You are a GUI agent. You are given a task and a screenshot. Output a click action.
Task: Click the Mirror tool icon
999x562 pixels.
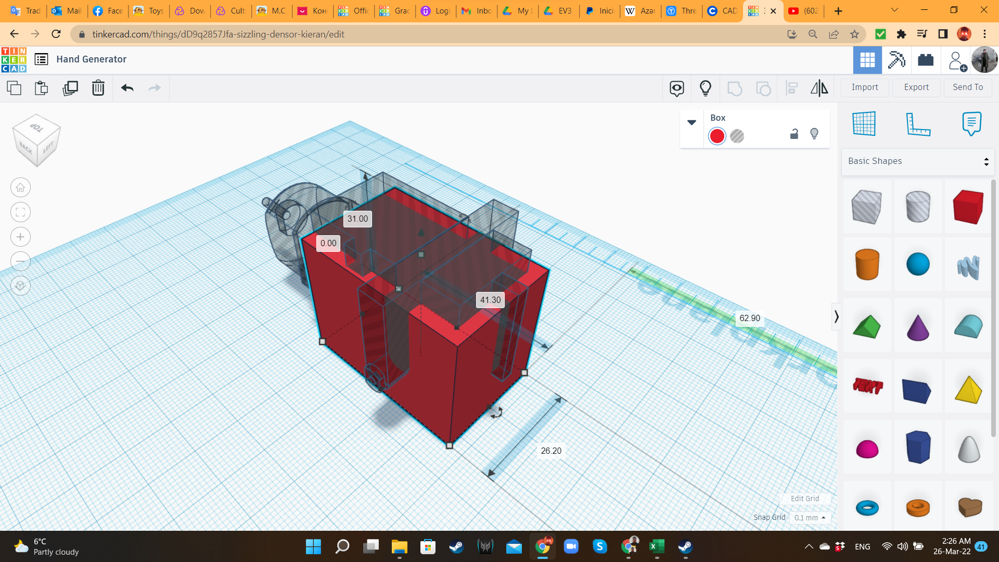click(x=819, y=88)
